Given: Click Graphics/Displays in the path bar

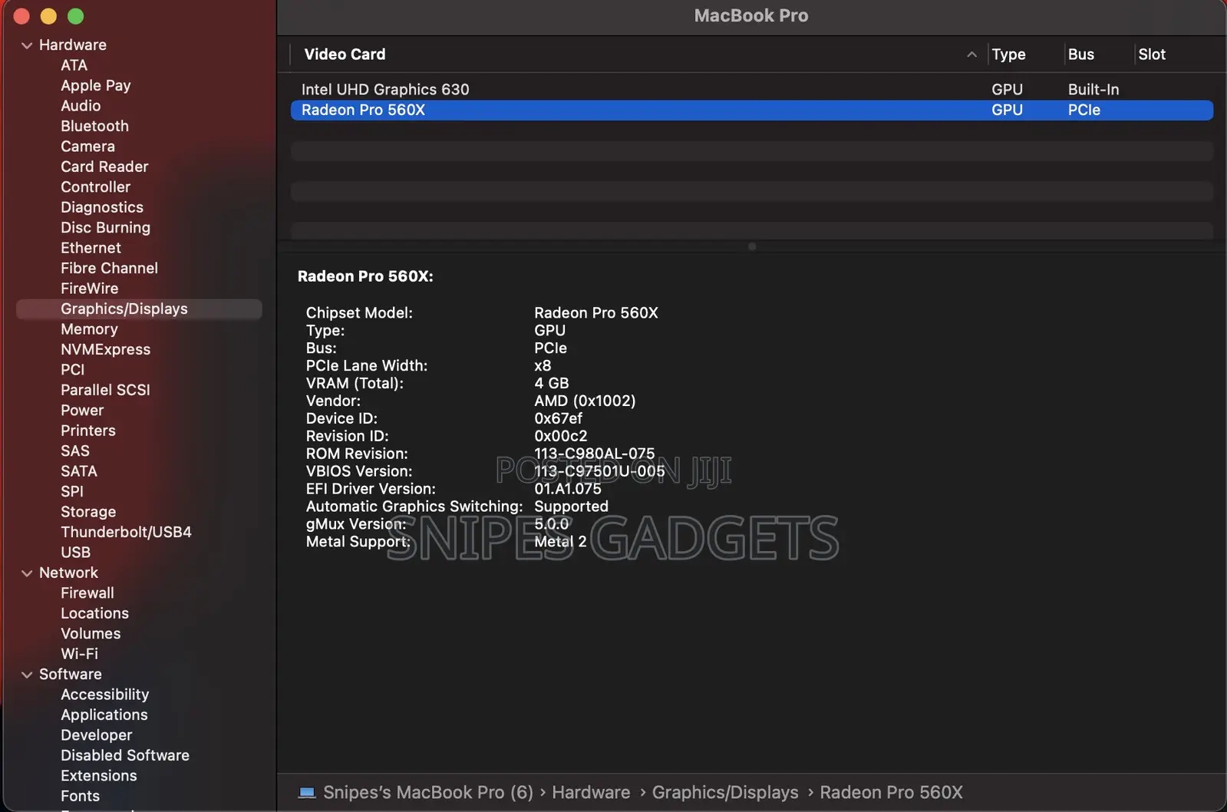Looking at the screenshot, I should point(724,792).
